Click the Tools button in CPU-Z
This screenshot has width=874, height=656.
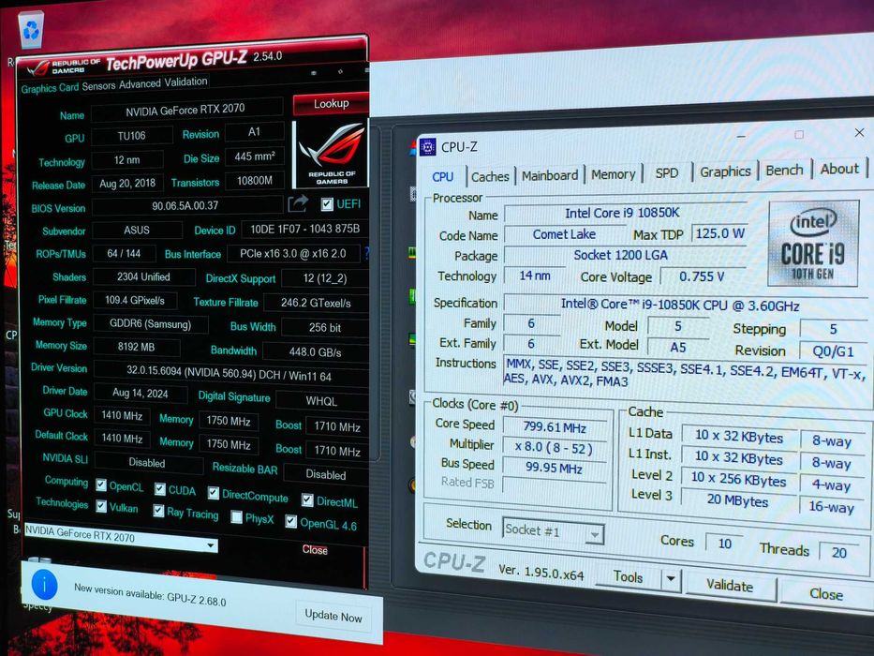tap(629, 576)
